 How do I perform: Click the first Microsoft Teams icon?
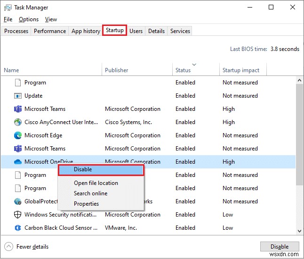[17, 109]
